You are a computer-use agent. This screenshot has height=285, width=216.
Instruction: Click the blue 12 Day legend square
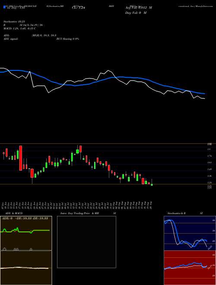[4, 7]
